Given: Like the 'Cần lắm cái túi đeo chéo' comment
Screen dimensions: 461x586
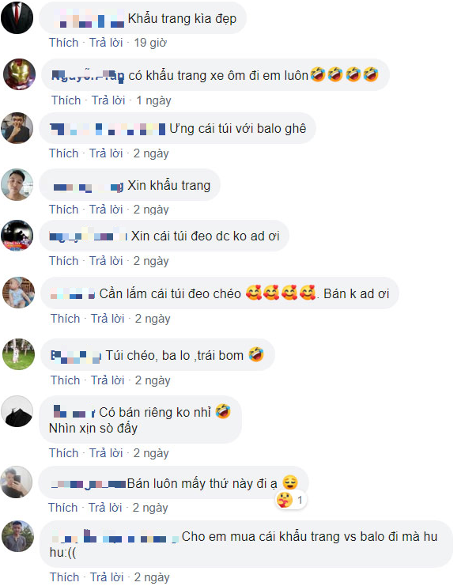Looking at the screenshot, I should (65, 319).
